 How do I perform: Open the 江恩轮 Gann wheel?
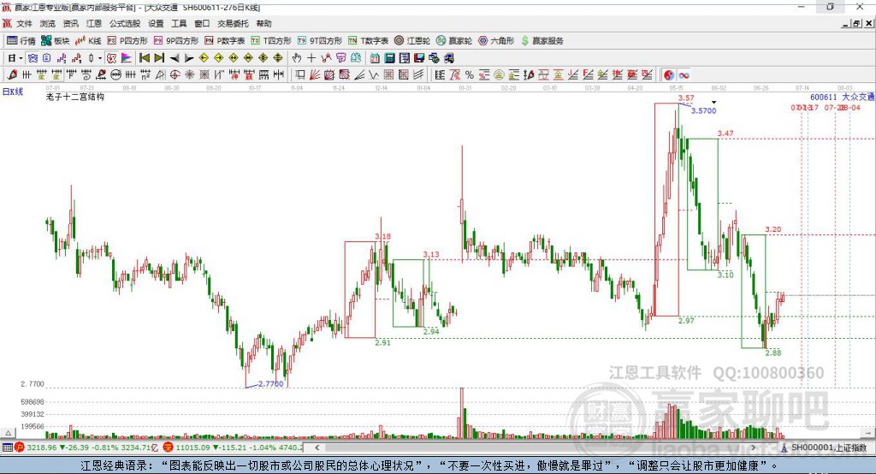click(412, 41)
